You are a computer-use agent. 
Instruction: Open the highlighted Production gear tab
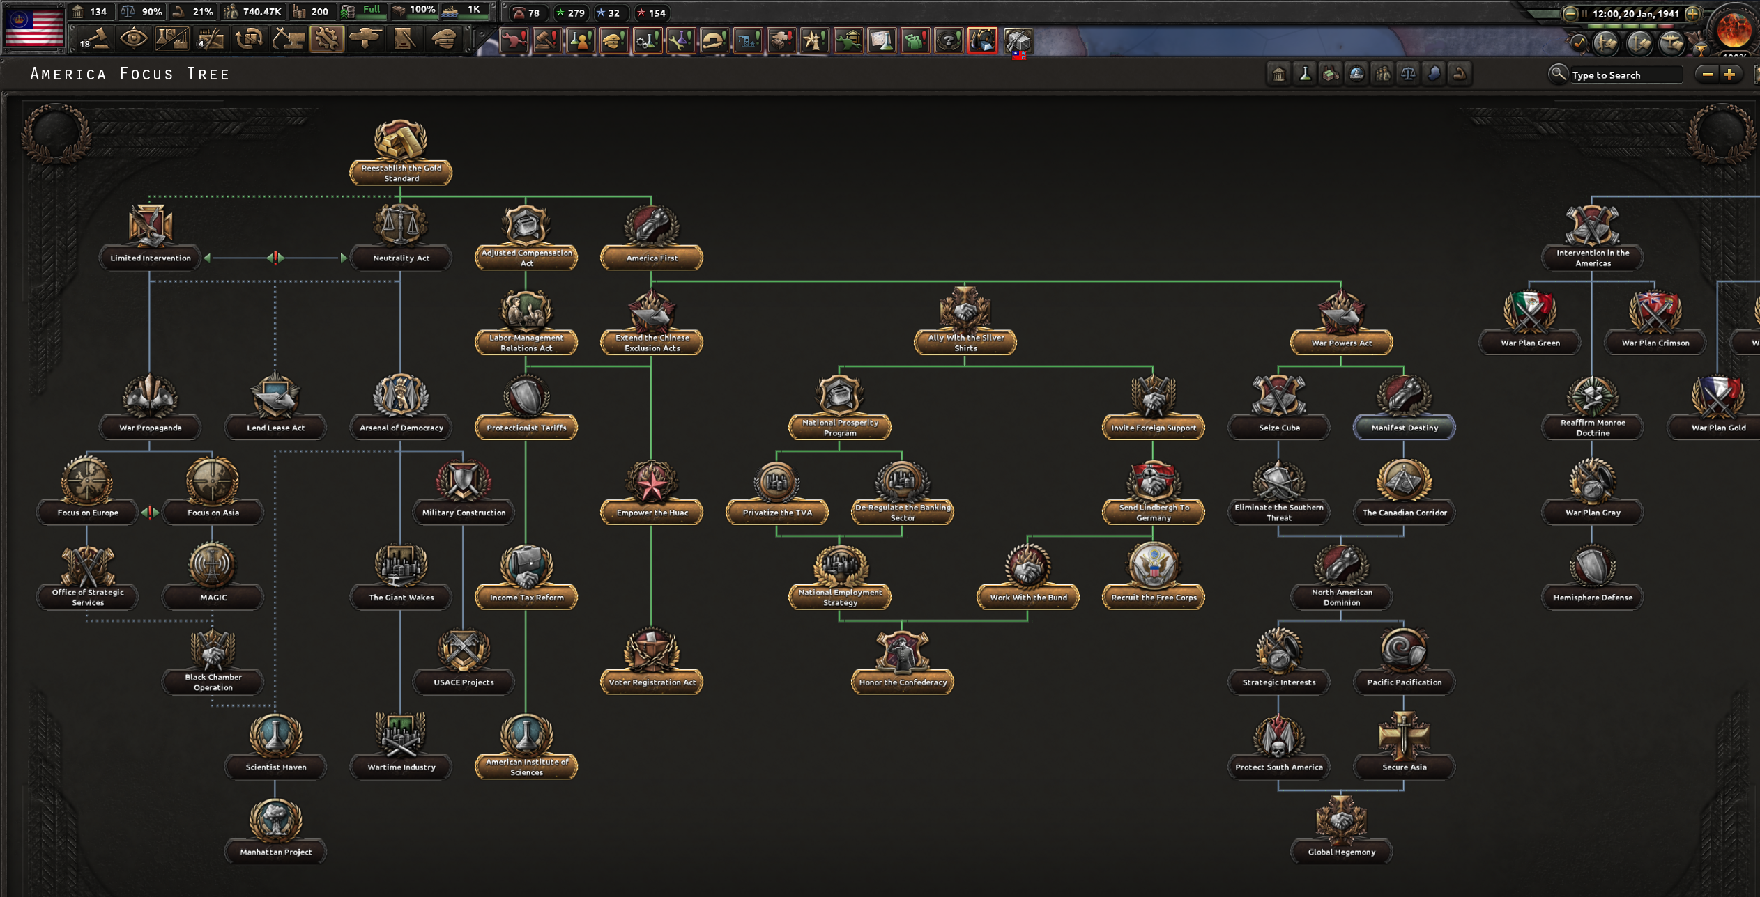pos(326,39)
